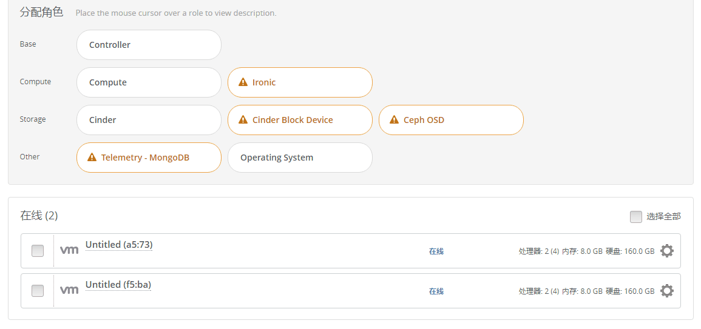Image resolution: width=701 pixels, height=329 pixels.
Task: Open settings gear for Untitled (f5:ba)
Action: [666, 291]
